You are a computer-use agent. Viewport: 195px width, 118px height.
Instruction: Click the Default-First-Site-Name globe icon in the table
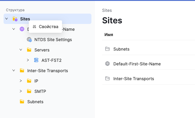coord(107,64)
